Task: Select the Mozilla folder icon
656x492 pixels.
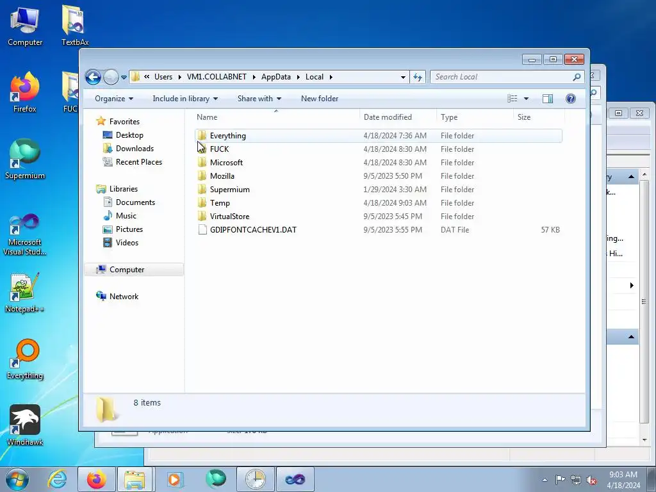Action: [202, 176]
